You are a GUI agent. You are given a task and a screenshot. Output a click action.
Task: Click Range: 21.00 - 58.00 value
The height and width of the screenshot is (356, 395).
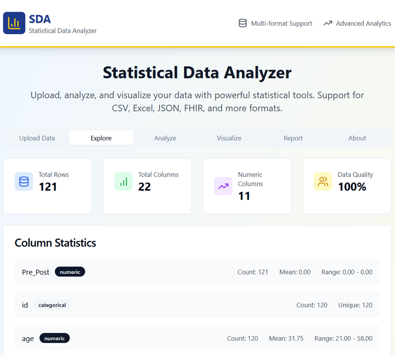(344, 338)
